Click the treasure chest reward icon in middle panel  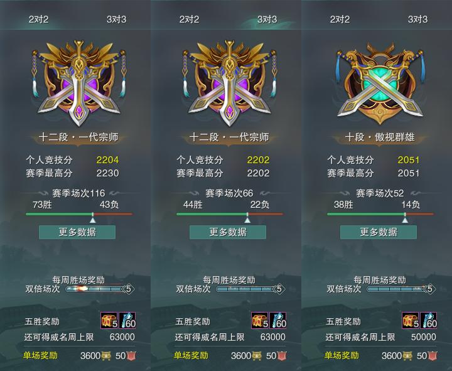260,320
